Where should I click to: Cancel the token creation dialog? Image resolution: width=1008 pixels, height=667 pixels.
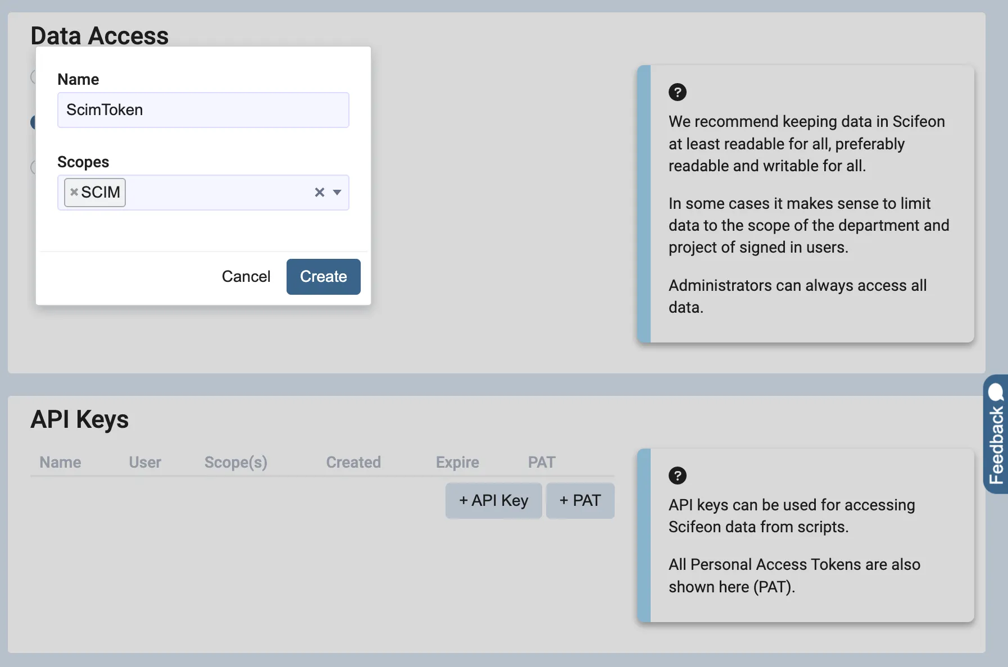point(246,276)
